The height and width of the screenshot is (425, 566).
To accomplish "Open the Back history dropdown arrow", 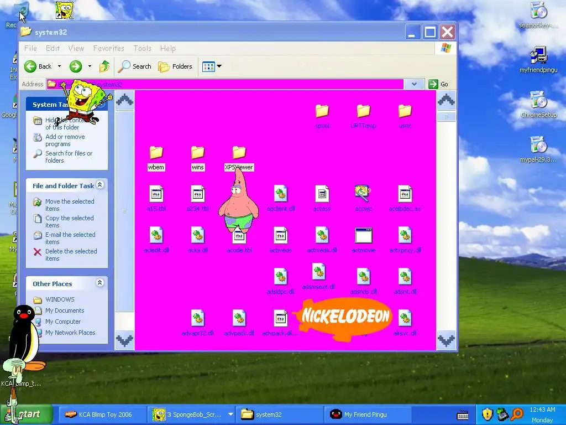I will [60, 66].
